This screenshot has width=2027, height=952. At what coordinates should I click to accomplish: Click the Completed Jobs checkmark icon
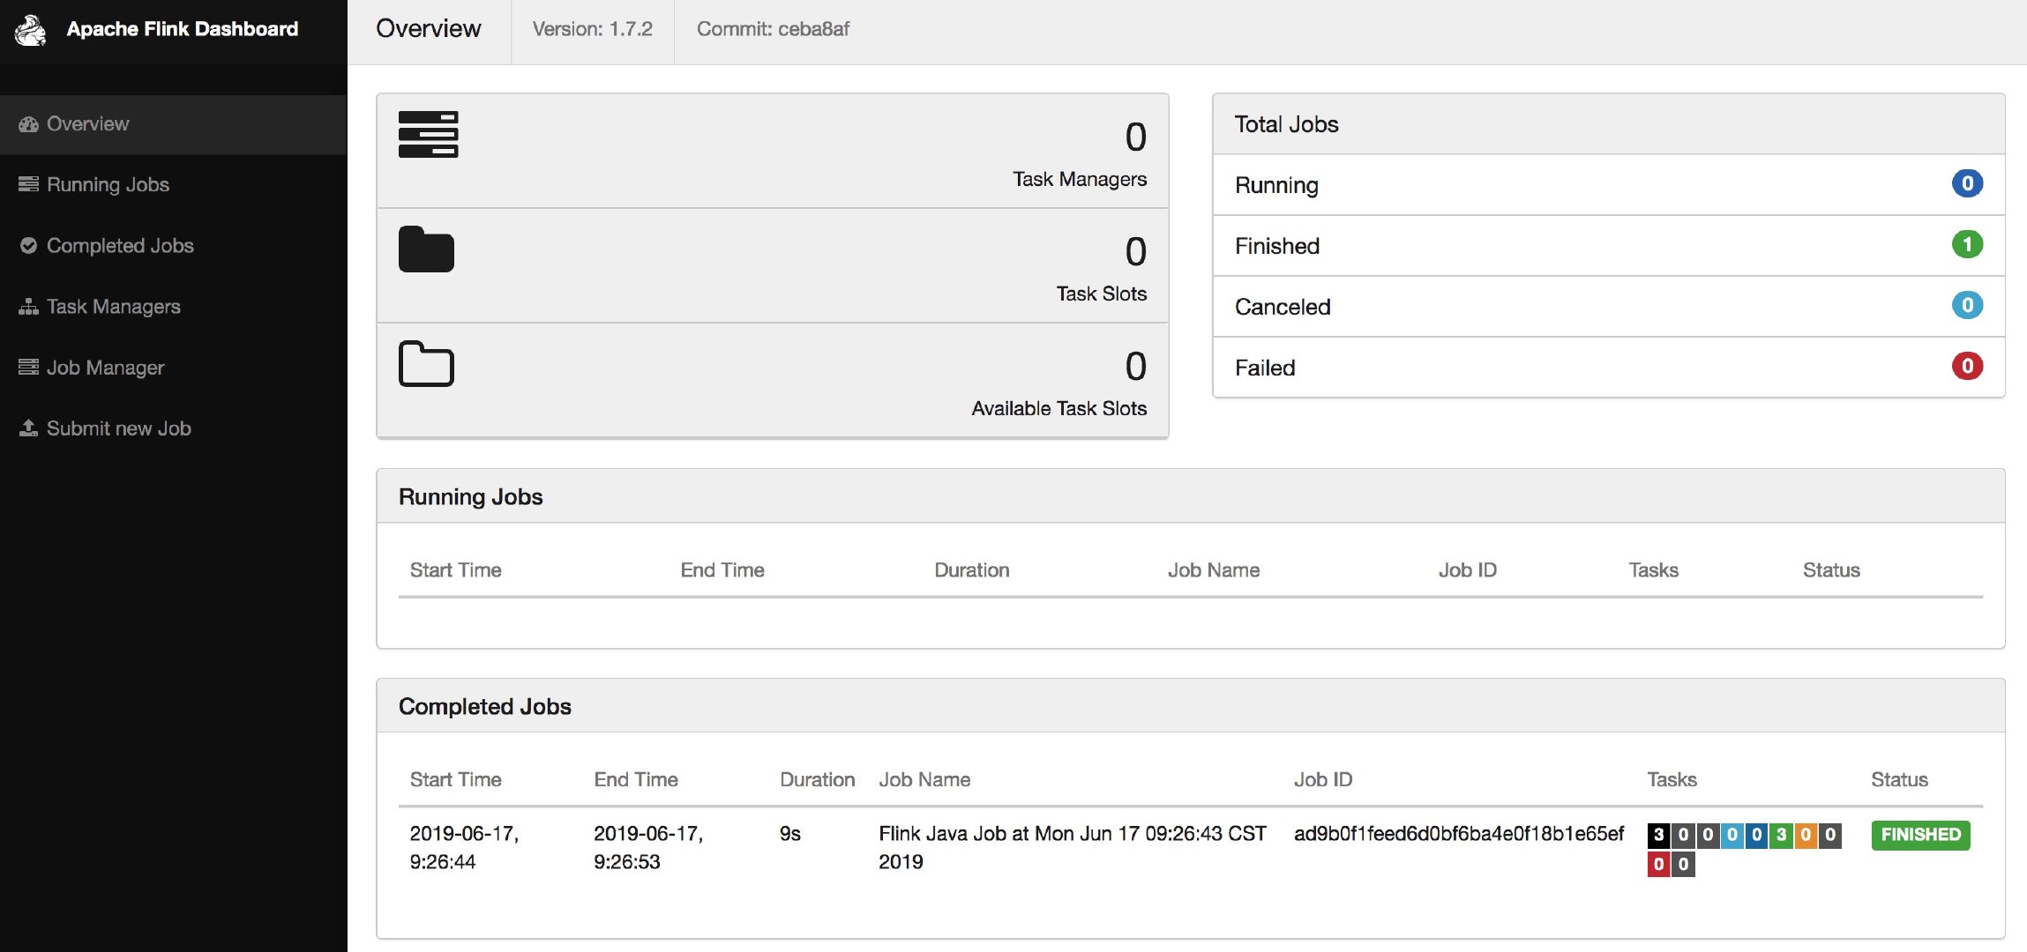pos(27,245)
